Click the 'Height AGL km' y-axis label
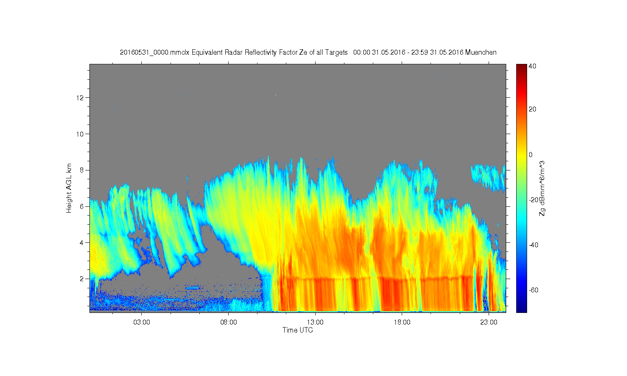Image resolution: width=627 pixels, height=376 pixels. coord(69,188)
